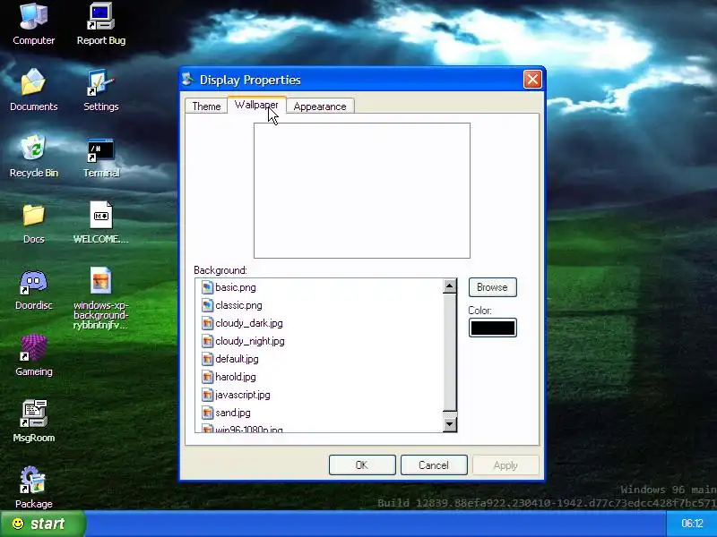Viewport: 717px width, 537px height.
Task: Select cloudy_dark.jpg file name
Action: click(249, 323)
